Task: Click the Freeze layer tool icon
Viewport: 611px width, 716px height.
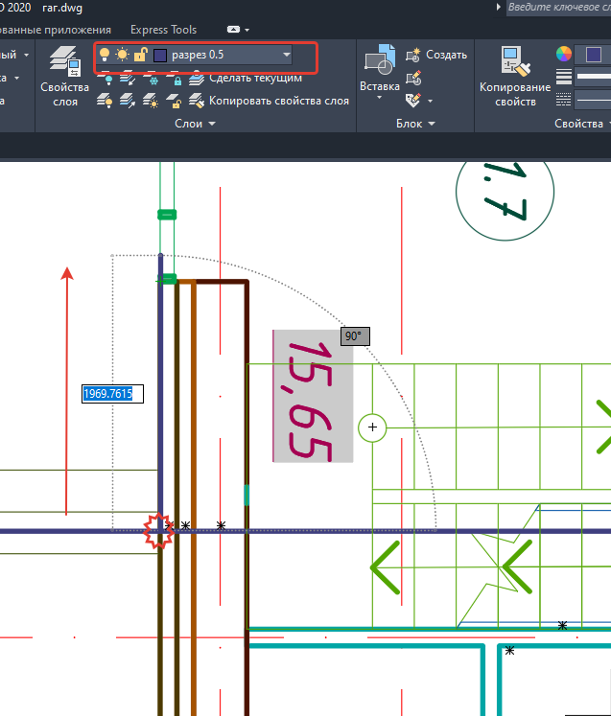Action: coord(151,78)
